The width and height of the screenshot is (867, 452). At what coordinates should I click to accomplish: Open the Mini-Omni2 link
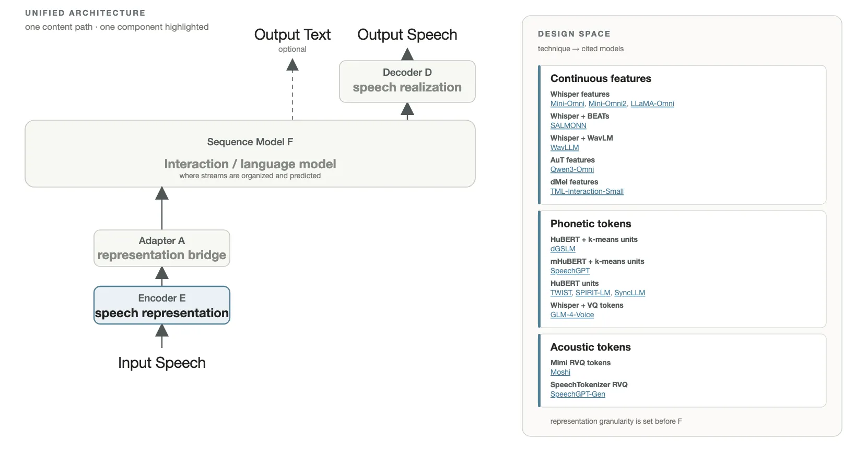pos(607,103)
